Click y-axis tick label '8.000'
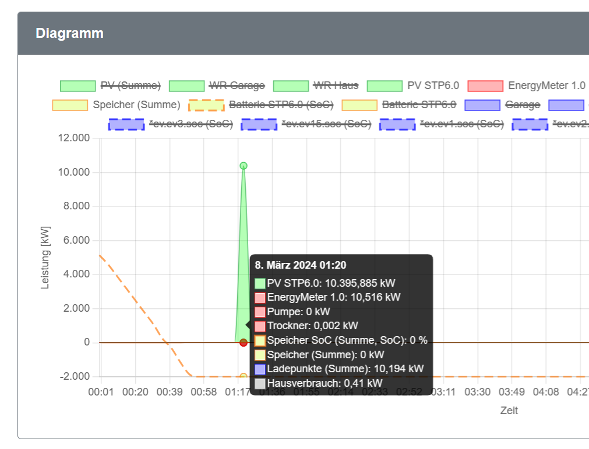The width and height of the screenshot is (589, 449). pyautogui.click(x=77, y=206)
